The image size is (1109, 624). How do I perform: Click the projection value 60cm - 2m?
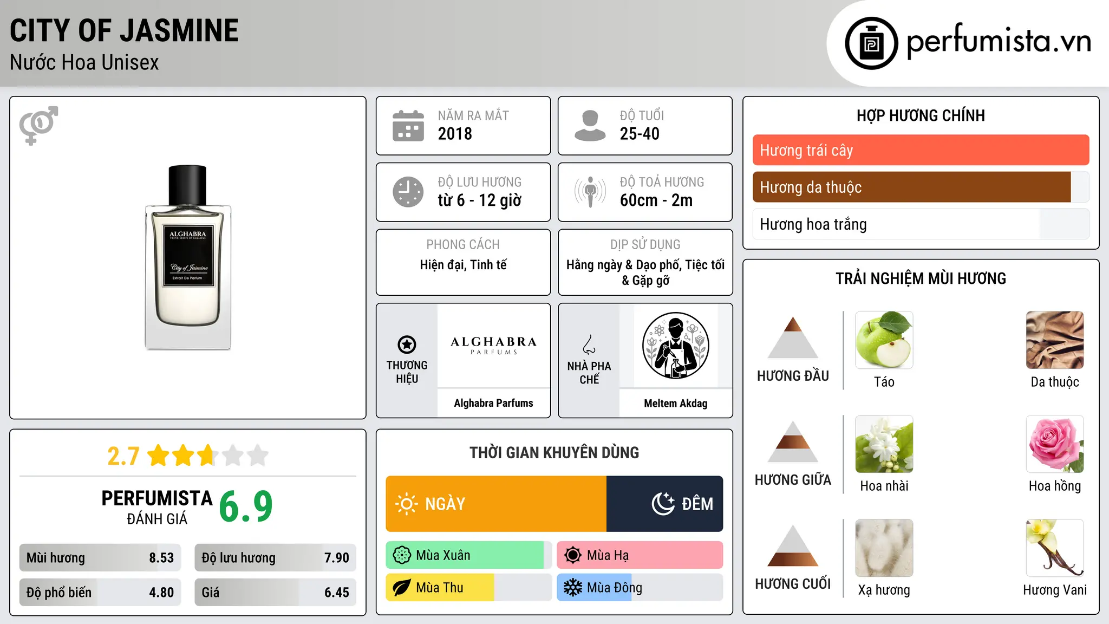(656, 200)
